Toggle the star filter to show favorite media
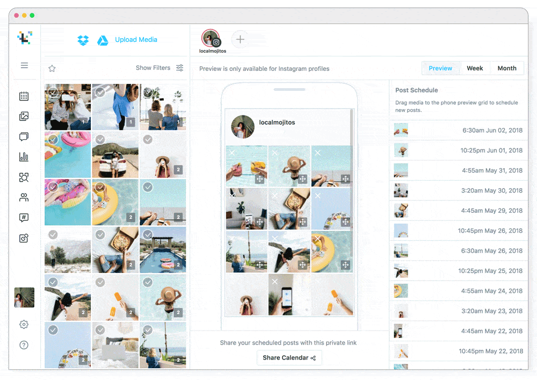 52,68
